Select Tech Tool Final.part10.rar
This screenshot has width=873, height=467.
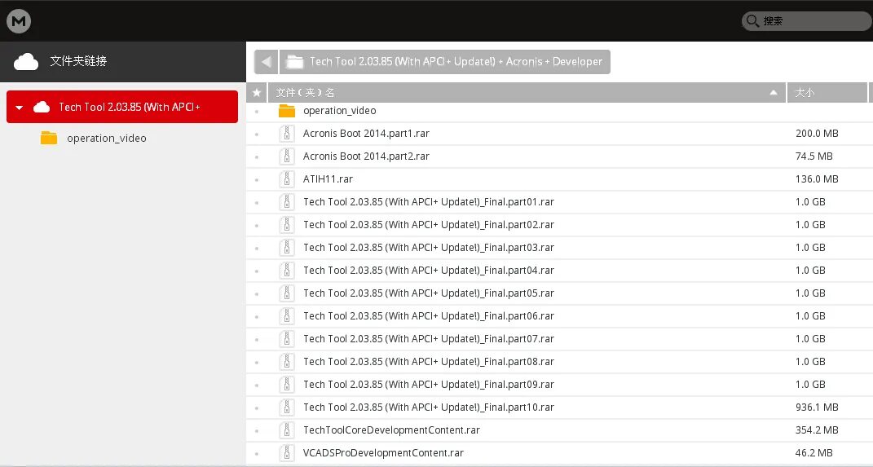[429, 408]
